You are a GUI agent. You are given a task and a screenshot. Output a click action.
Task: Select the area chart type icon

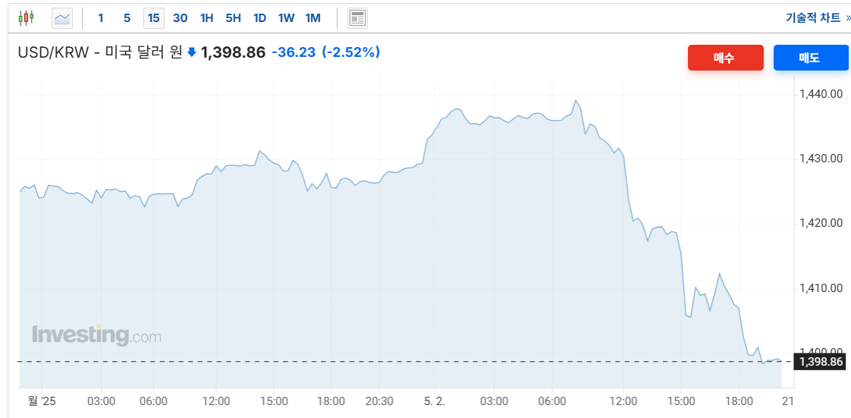coord(62,18)
